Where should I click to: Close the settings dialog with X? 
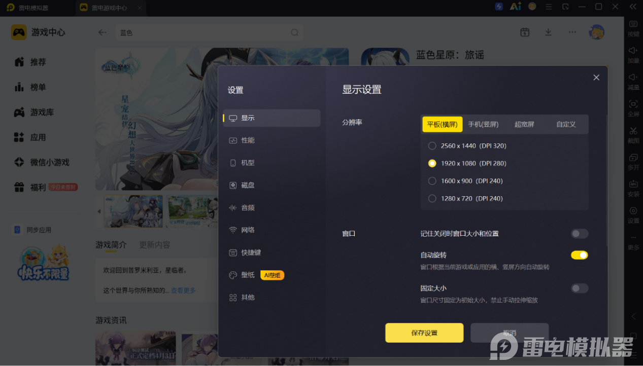pos(596,78)
